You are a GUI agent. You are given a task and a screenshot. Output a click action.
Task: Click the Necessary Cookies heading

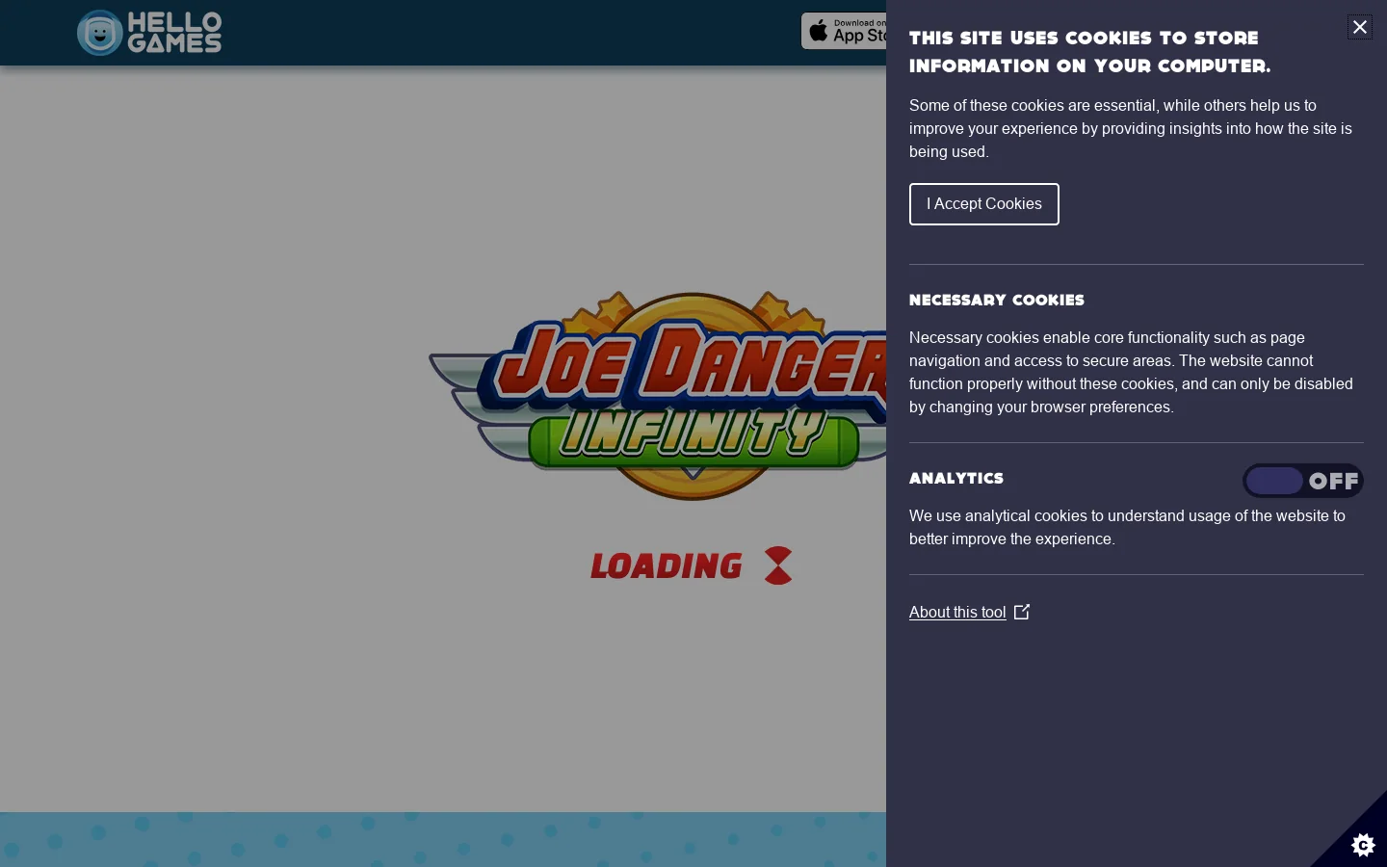(x=997, y=300)
